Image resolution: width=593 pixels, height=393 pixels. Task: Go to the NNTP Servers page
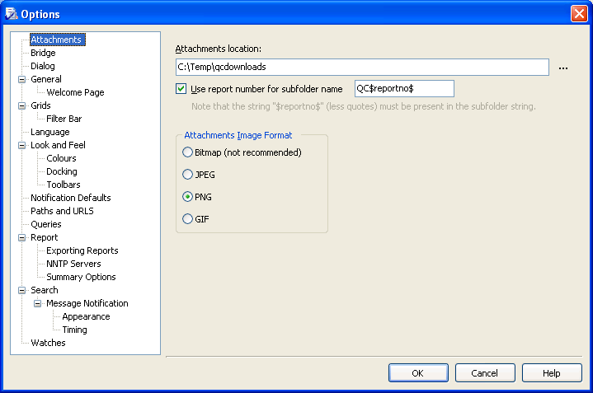pos(73,264)
